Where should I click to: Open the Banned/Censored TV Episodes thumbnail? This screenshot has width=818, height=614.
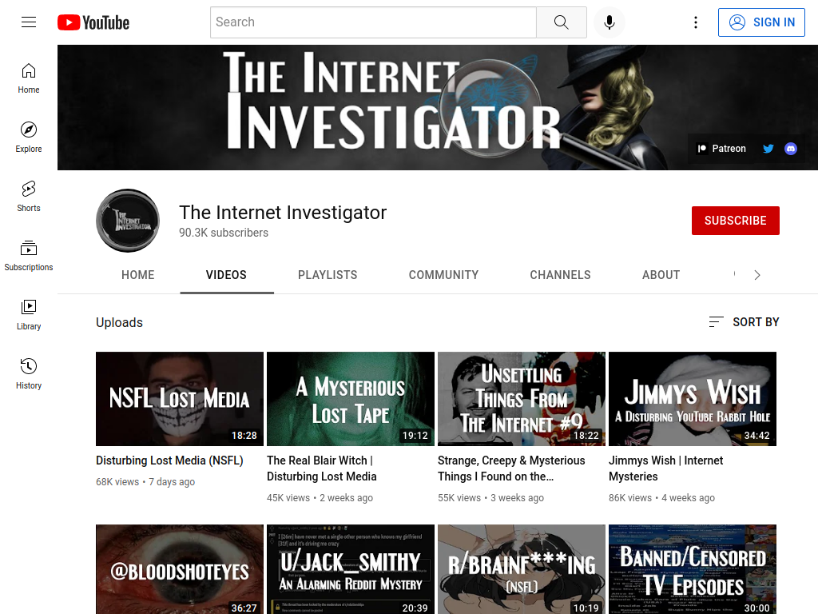(693, 569)
